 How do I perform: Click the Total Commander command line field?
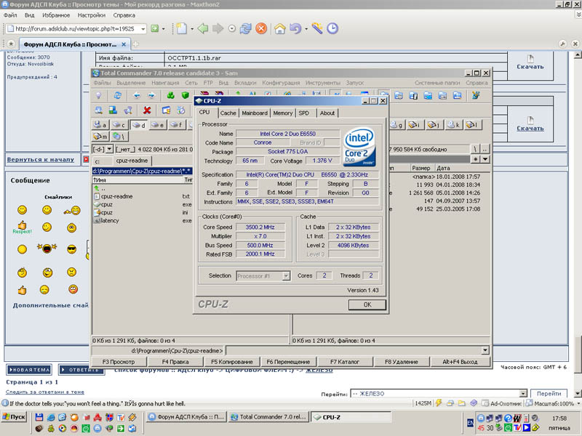354,350
